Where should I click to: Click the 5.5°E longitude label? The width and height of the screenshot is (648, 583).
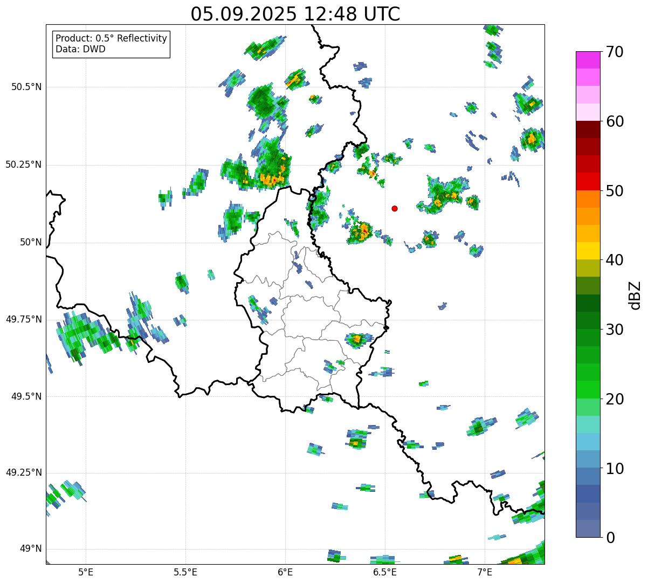point(185,572)
